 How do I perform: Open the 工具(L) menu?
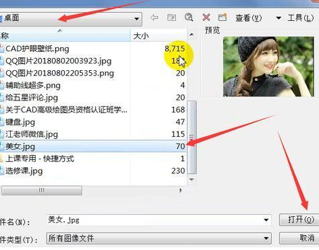pyautogui.click(x=301, y=18)
